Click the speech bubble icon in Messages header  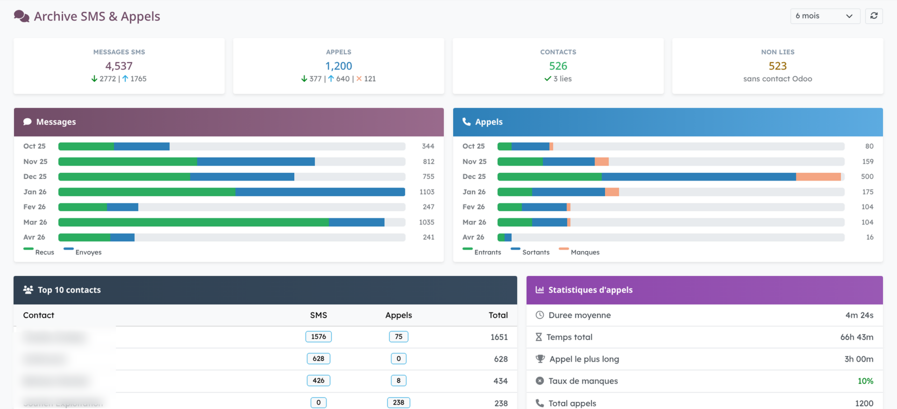coord(28,122)
